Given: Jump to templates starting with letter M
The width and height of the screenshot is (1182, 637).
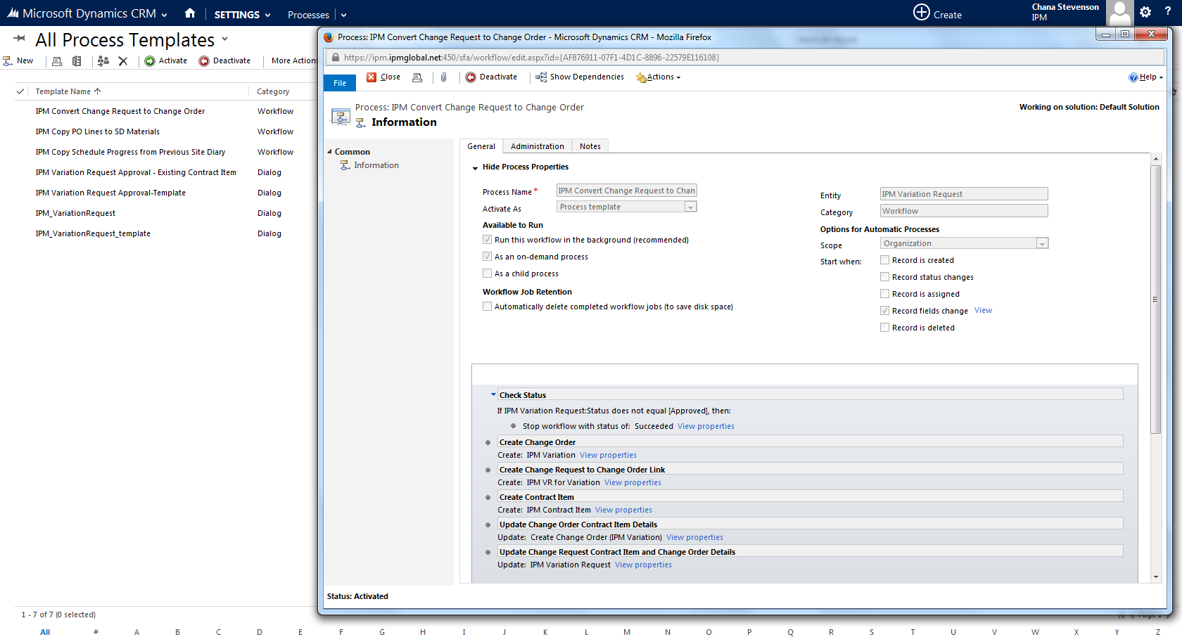Looking at the screenshot, I should (626, 632).
